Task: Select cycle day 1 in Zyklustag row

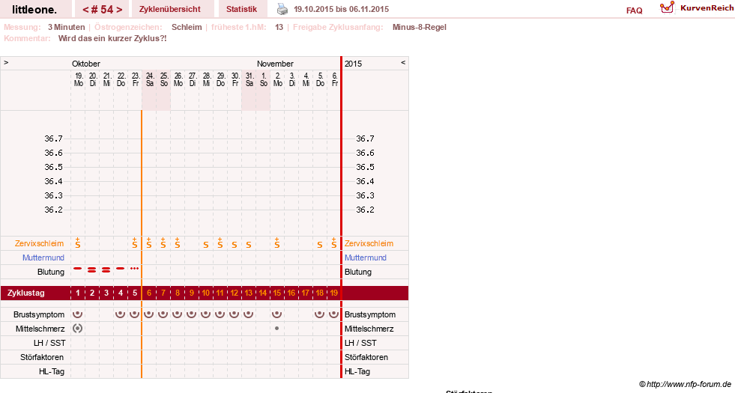Action: click(78, 293)
